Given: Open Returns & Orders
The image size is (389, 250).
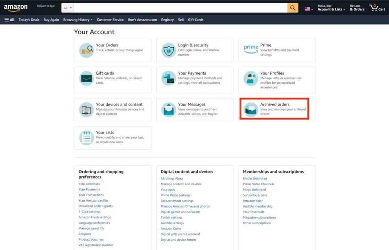Looking at the screenshot, I should (x=357, y=8).
